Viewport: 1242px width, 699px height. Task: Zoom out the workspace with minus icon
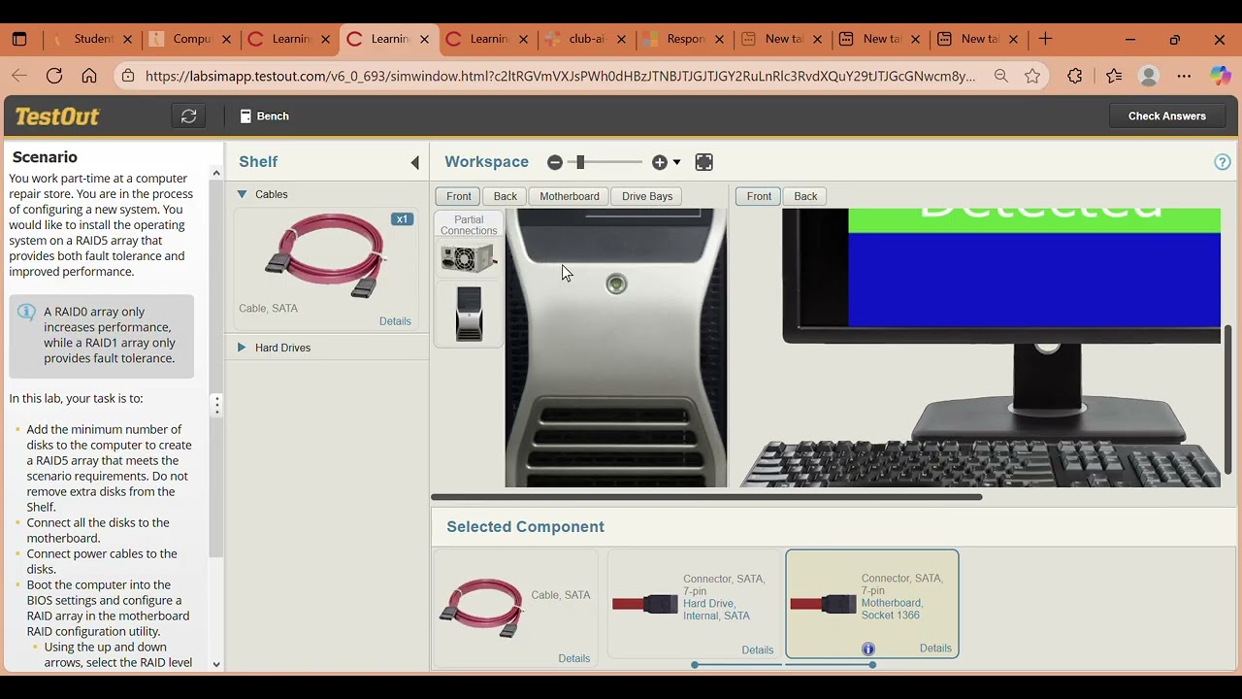(x=555, y=163)
